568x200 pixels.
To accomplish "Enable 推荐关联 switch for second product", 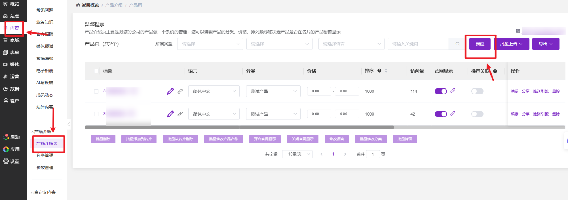I will [477, 114].
